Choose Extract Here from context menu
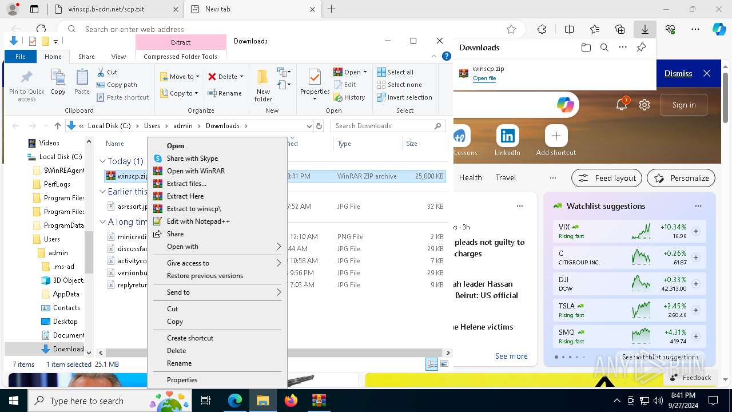The height and width of the screenshot is (412, 732). coord(217,196)
